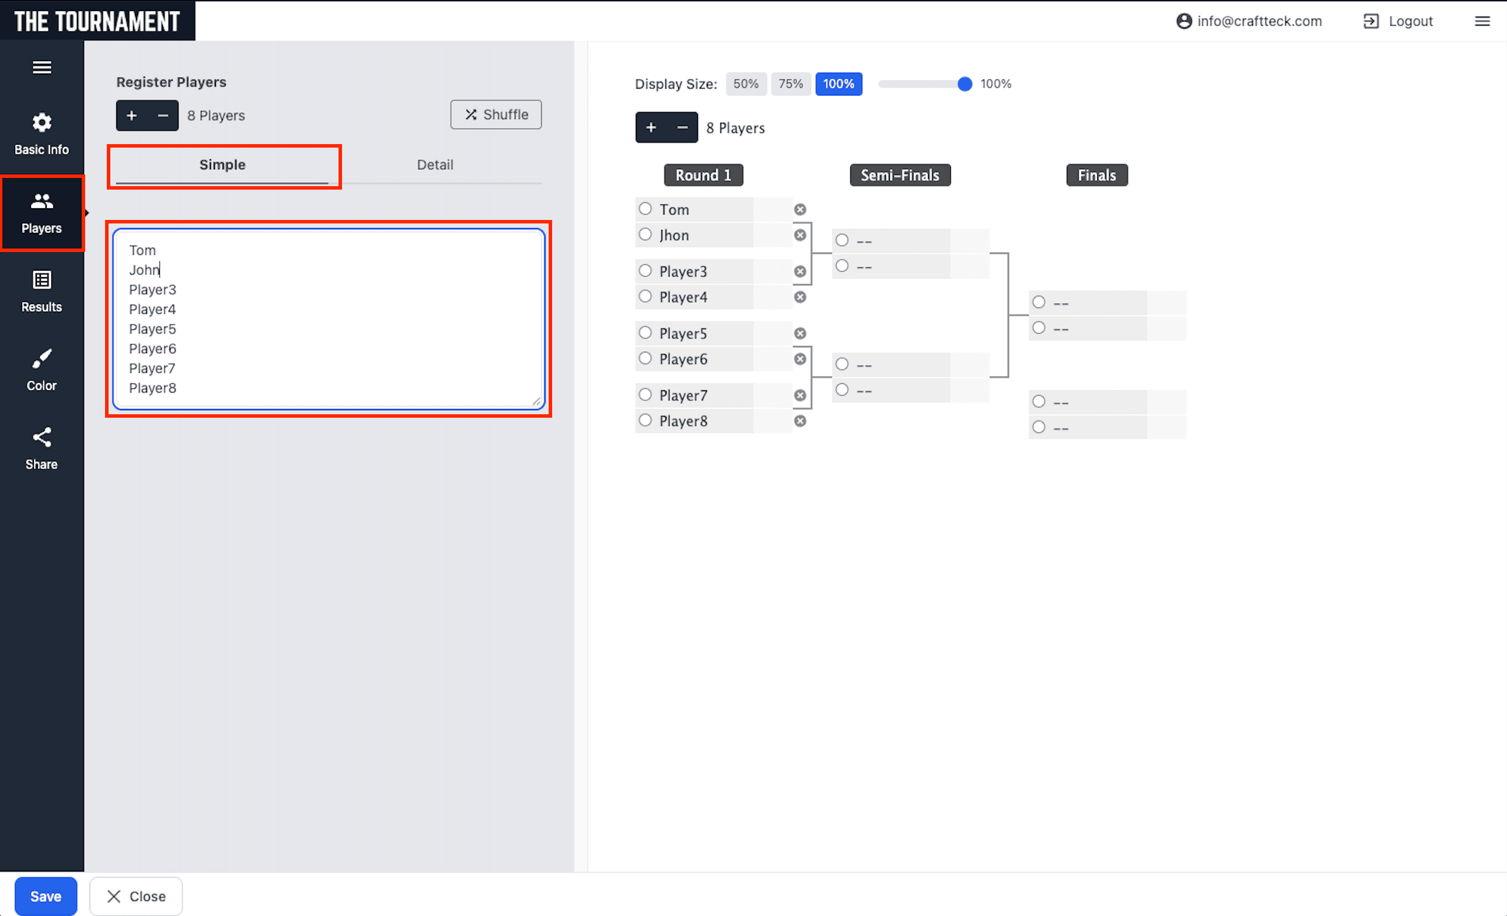Click the Display Size slider handle
Viewport: 1507px width, 916px height.
point(965,84)
